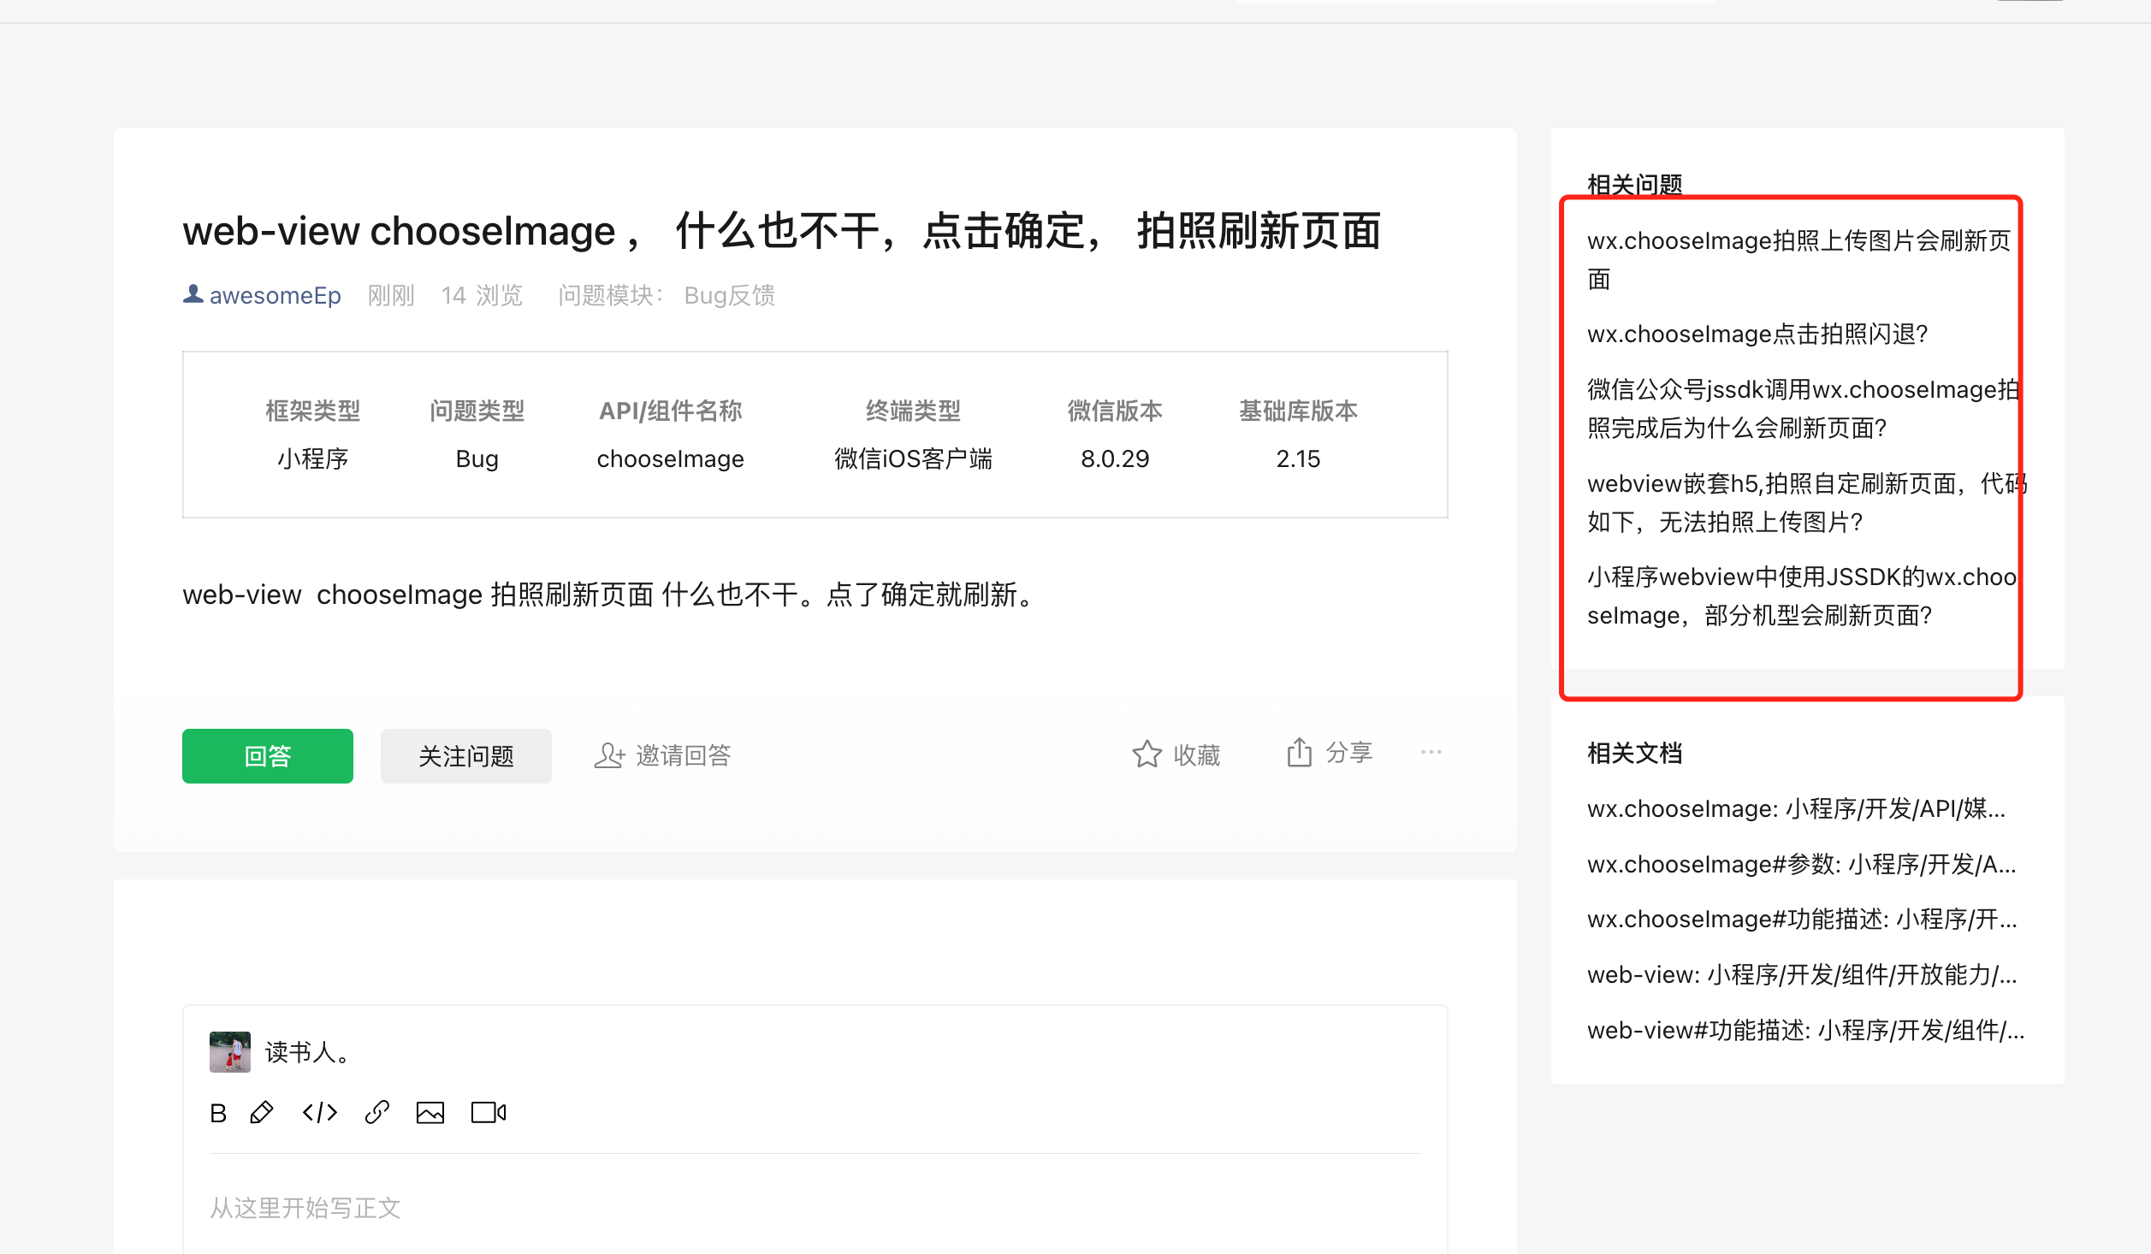2151x1254 pixels.
Task: Click the star icon to favorite
Action: point(1147,754)
